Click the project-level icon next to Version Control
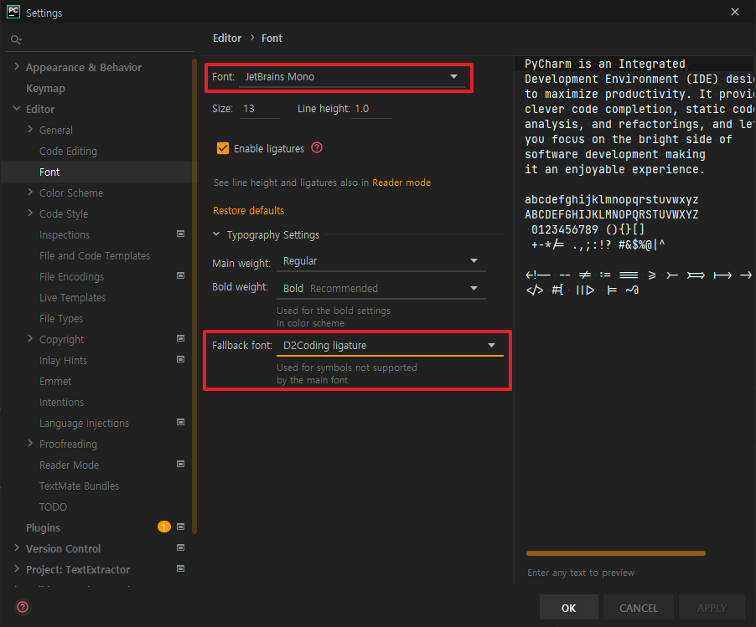 (x=181, y=548)
